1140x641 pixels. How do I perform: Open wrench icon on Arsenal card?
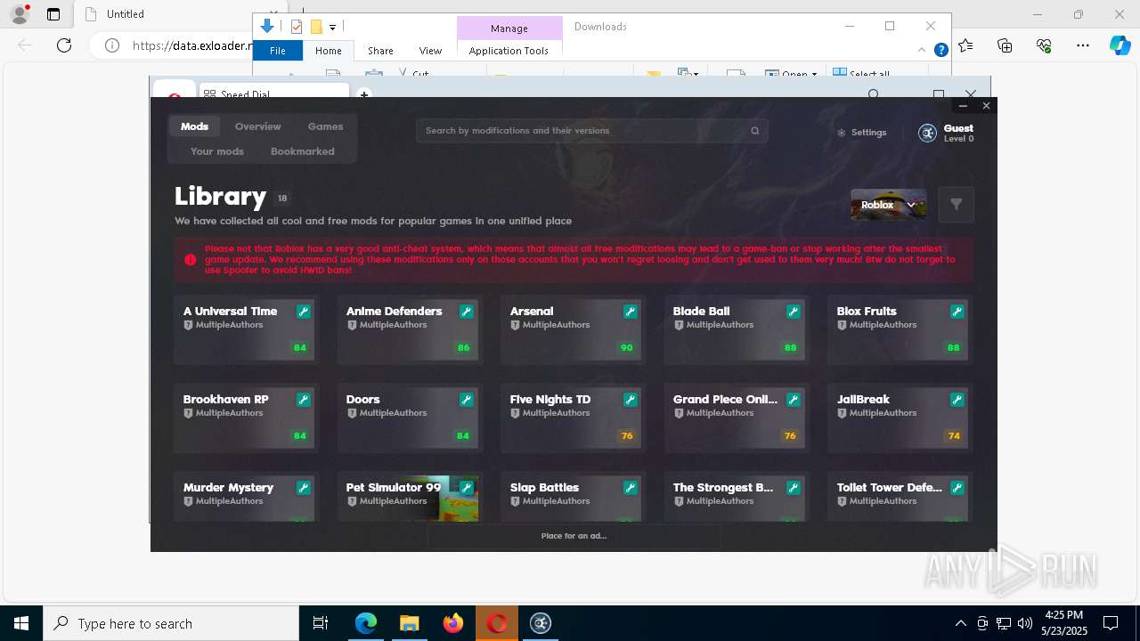[630, 312]
